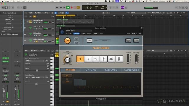Image resolution: width=189 pixels, height=106 pixels.
Task: Select the As Played hand note order button
Action: (x=119, y=59)
